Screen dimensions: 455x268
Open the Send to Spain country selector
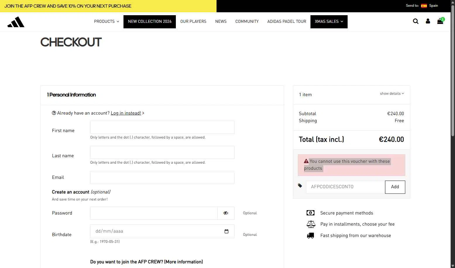pos(422,6)
